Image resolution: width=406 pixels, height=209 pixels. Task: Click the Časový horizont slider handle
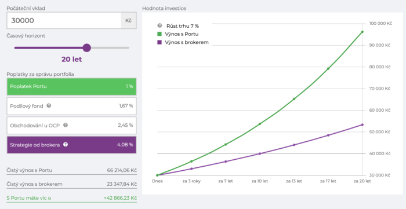tap(86, 48)
